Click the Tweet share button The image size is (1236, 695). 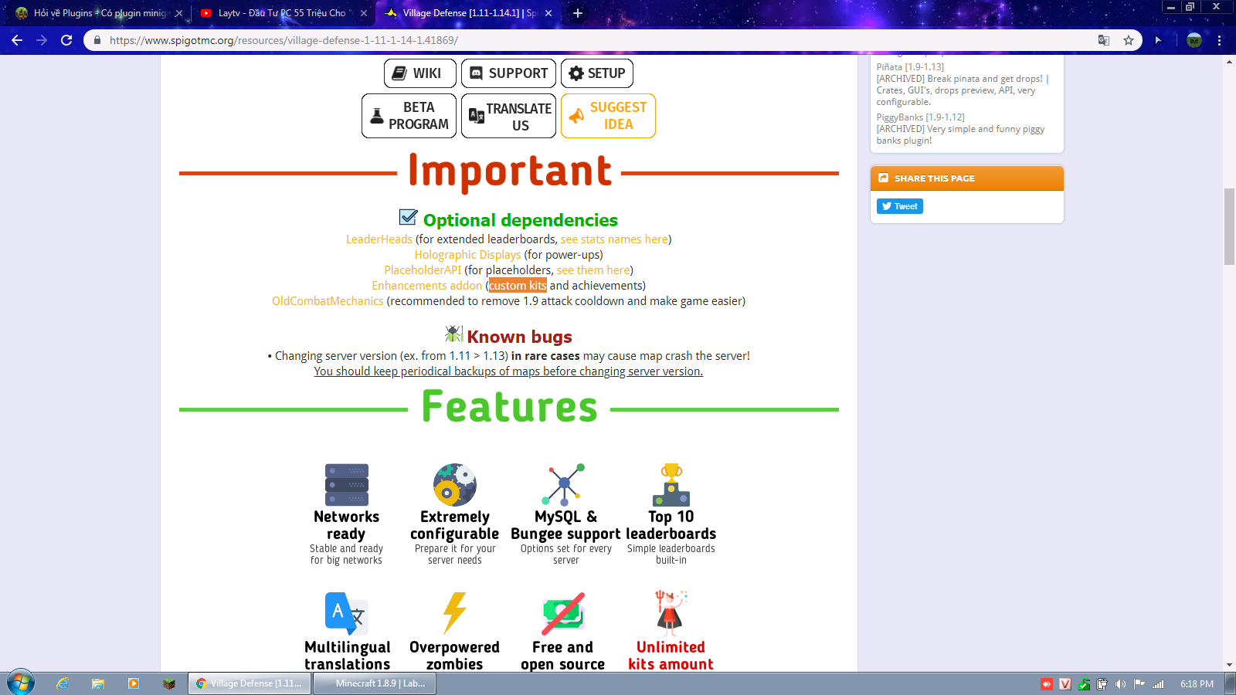(900, 206)
